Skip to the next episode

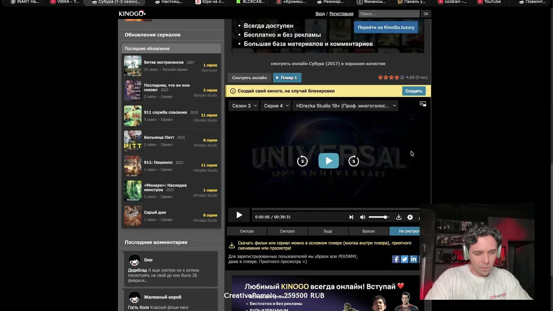[351, 217]
